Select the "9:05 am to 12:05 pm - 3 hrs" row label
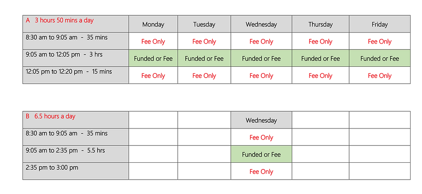The width and height of the screenshot is (422, 194). tap(75, 58)
